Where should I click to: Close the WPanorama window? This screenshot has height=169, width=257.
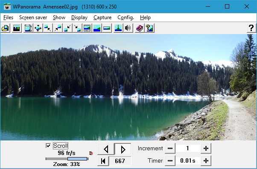[x=246, y=6]
